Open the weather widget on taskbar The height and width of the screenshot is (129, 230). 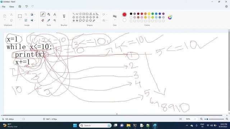(10, 125)
